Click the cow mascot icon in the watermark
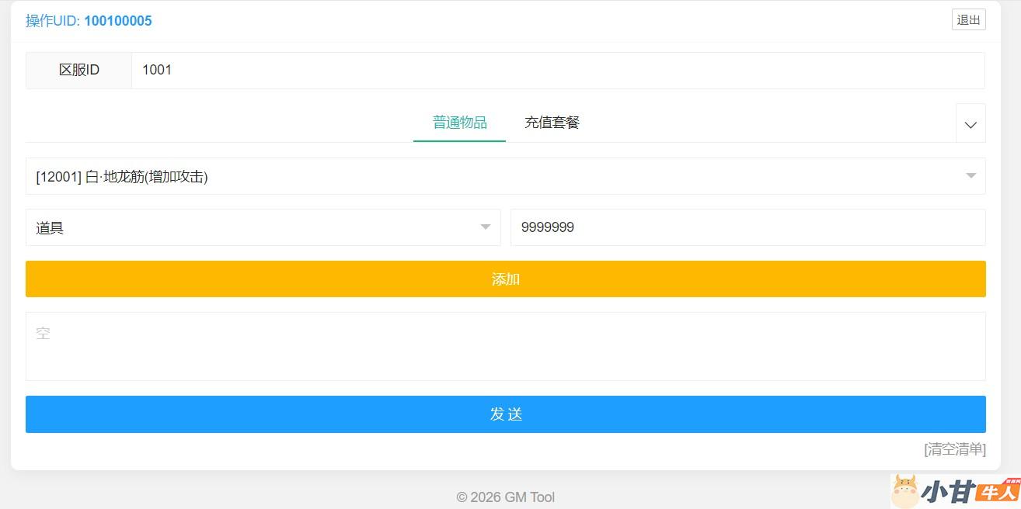The width and height of the screenshot is (1021, 509). pos(905,491)
